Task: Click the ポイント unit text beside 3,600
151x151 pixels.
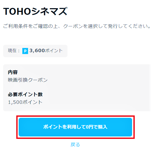Action: tap(54, 51)
